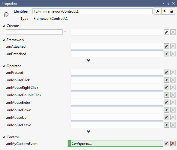The height and width of the screenshot is (150, 177).
Task: Clear the .onMouseEnter event
Action: pyautogui.click(x=173, y=102)
